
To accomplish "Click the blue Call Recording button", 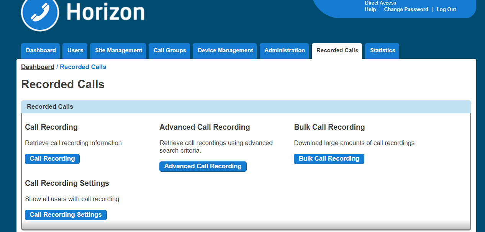I will (x=52, y=159).
